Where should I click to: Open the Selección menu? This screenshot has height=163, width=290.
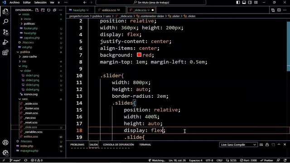click(40, 2)
